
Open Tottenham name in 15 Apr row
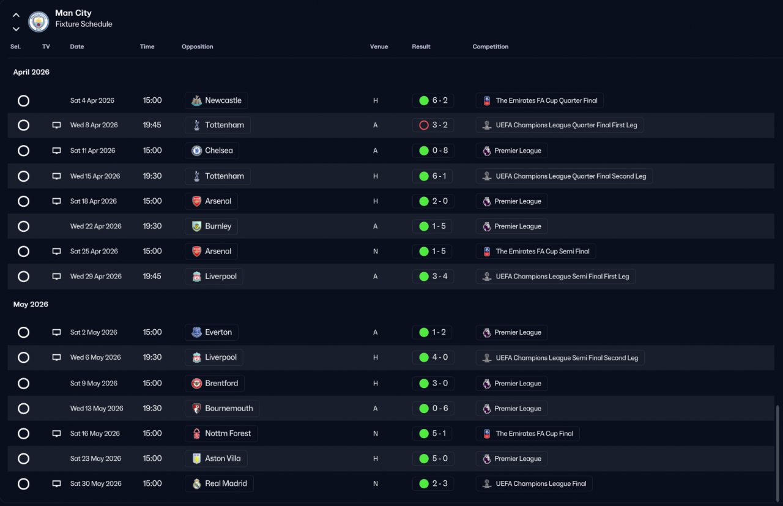point(225,176)
